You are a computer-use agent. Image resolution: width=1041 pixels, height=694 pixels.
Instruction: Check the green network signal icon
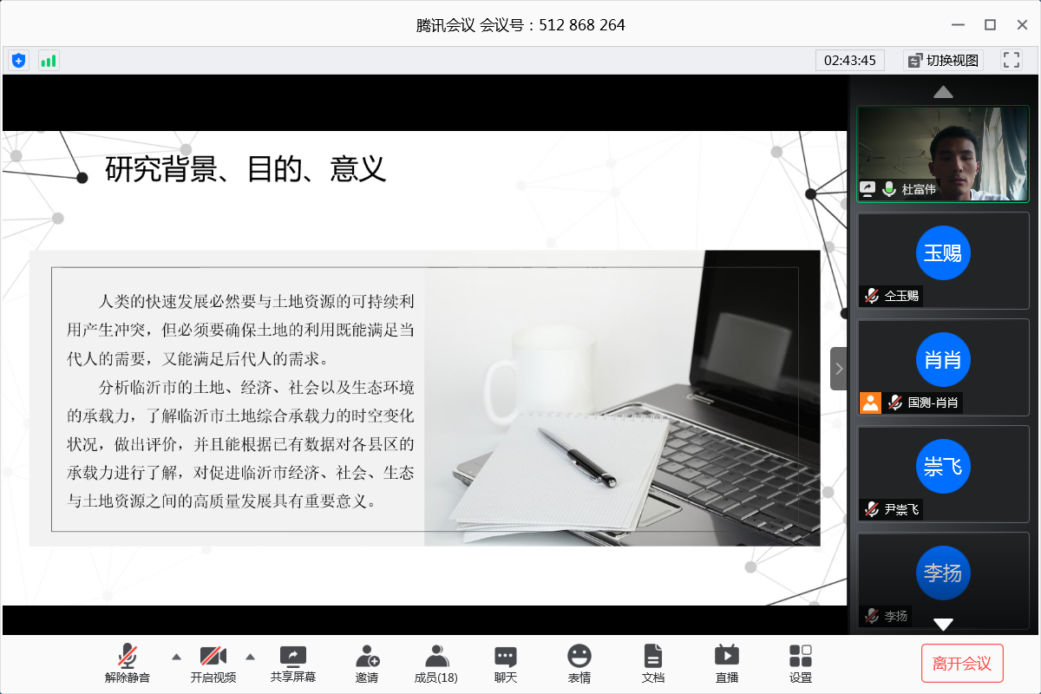[x=49, y=60]
